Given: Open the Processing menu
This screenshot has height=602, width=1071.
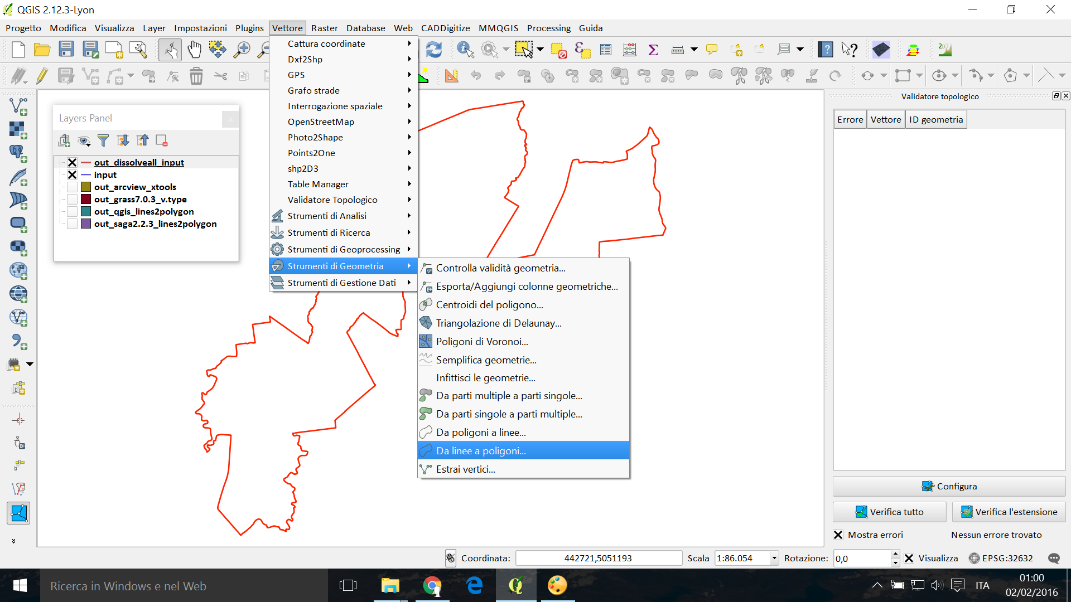Looking at the screenshot, I should pos(549,28).
